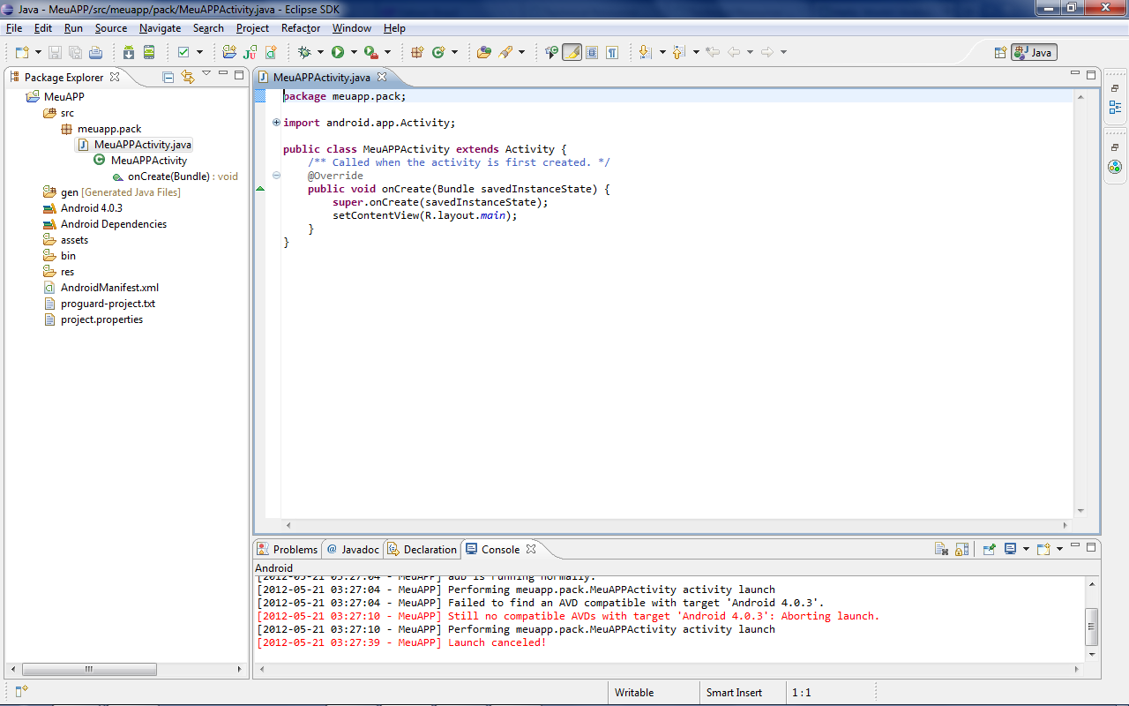Open the Package Explorer View Menu triangle
Image resolution: width=1129 pixels, height=706 pixels.
point(206,73)
